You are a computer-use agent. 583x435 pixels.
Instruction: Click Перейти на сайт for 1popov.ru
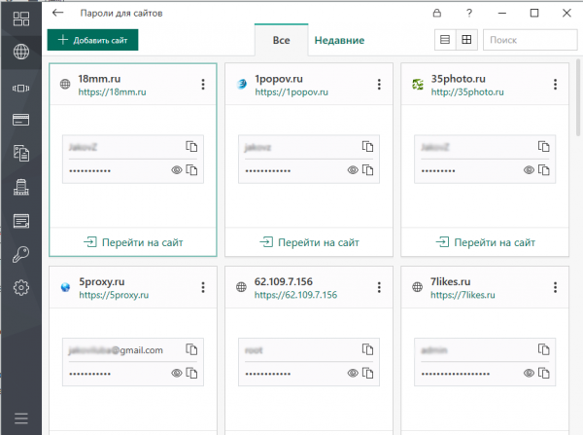click(309, 242)
